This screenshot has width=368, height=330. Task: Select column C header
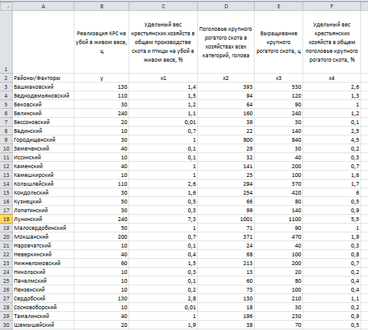point(163,6)
